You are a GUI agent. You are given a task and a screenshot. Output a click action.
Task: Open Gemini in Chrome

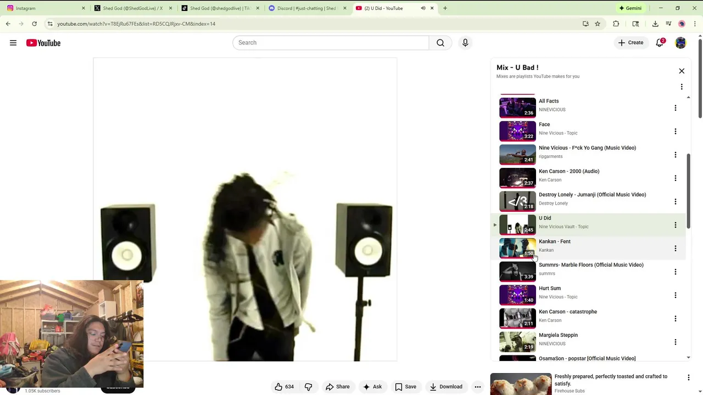(630, 8)
